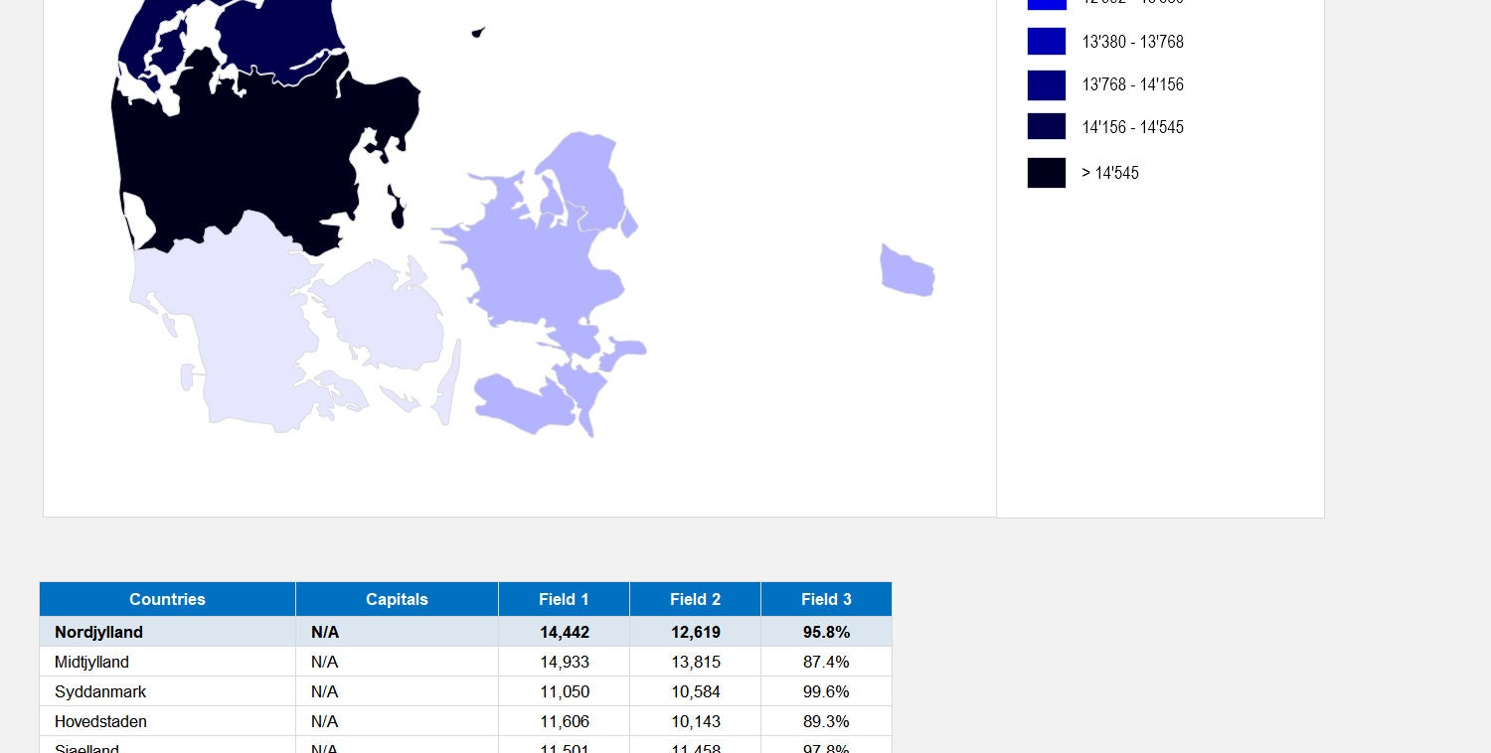This screenshot has width=1491, height=753.
Task: Sort the table by Field 2
Action: [695, 599]
